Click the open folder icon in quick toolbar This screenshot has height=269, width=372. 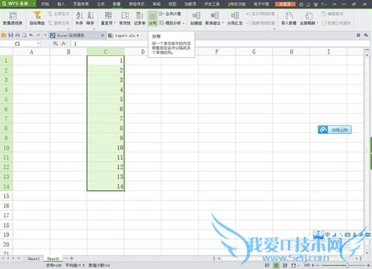click(4, 36)
